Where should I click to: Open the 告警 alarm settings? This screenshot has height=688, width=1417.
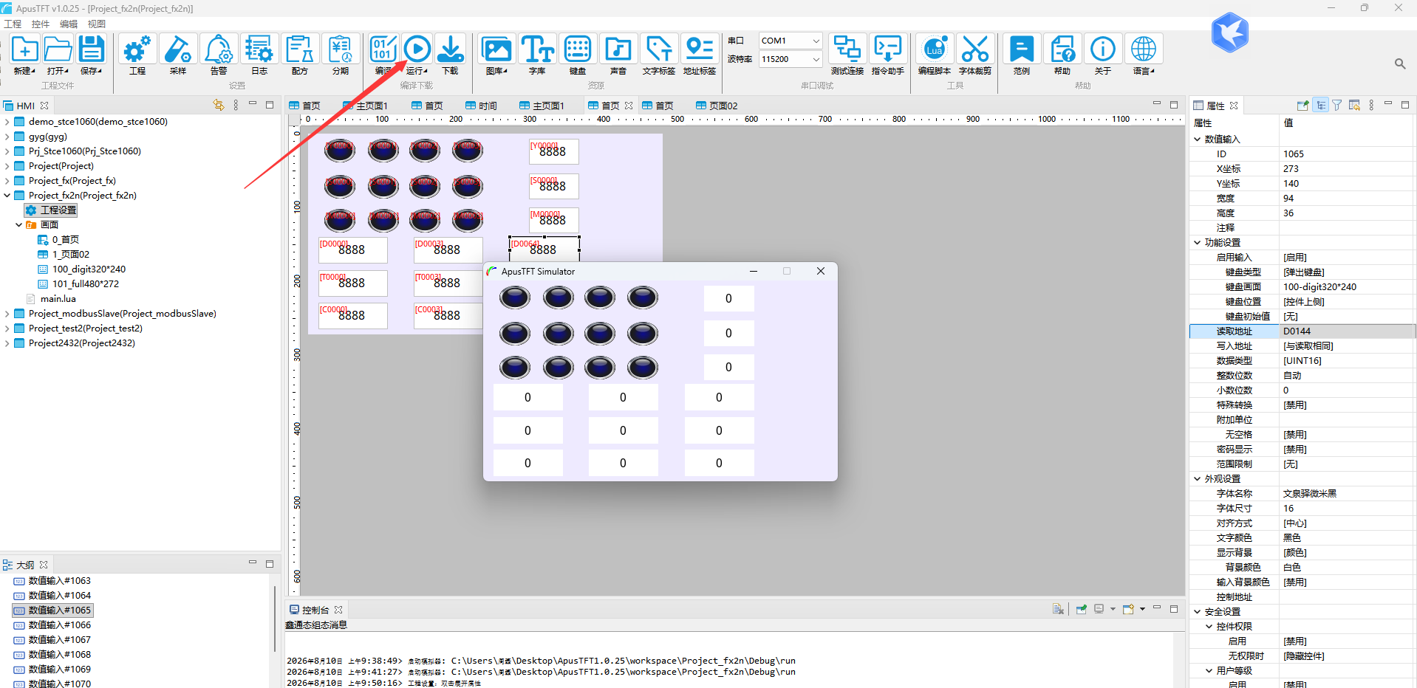[x=219, y=55]
